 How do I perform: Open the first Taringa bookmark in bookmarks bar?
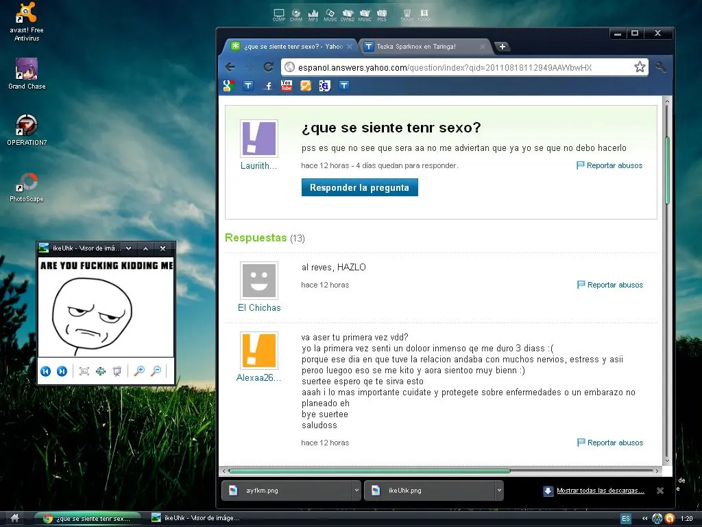(x=248, y=86)
